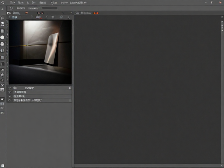224x168 pixels.
Task: Select the black-and-white split tool in left toolbar
Action: coord(2,64)
